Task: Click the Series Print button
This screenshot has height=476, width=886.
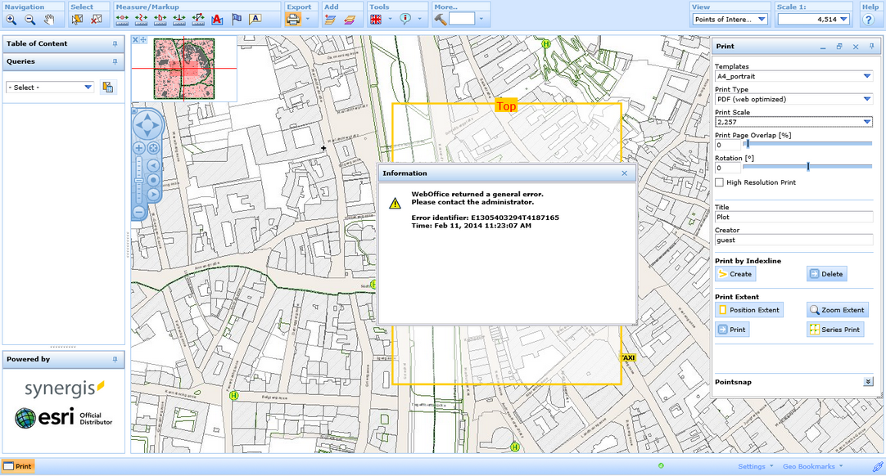Action: [x=834, y=330]
